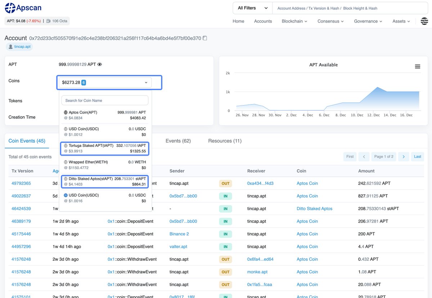The image size is (432, 298).
Task: Open valter.apt sender link
Action: tap(179, 247)
